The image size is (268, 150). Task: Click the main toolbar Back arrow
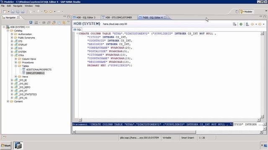[x=51, y=12]
